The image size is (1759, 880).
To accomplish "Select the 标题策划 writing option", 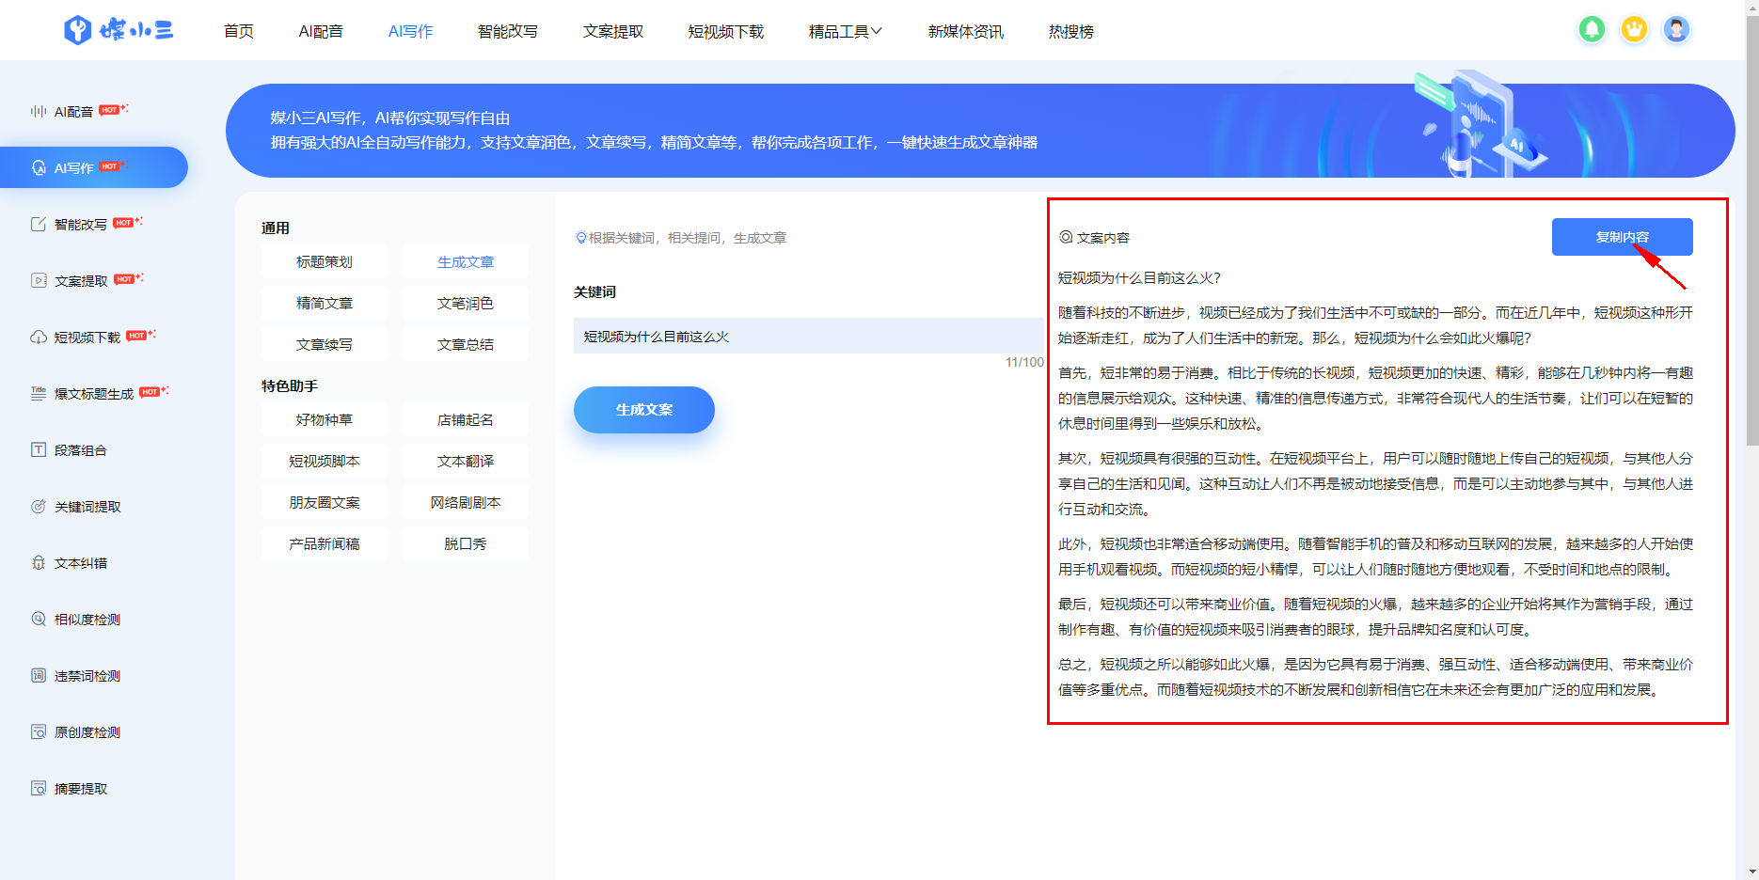I will click(x=325, y=262).
